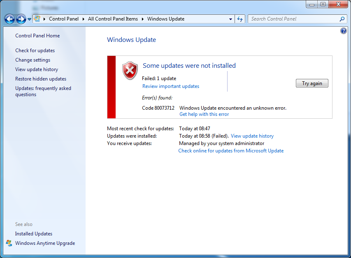
Task: Open Restore hidden updates
Action: click(41, 79)
